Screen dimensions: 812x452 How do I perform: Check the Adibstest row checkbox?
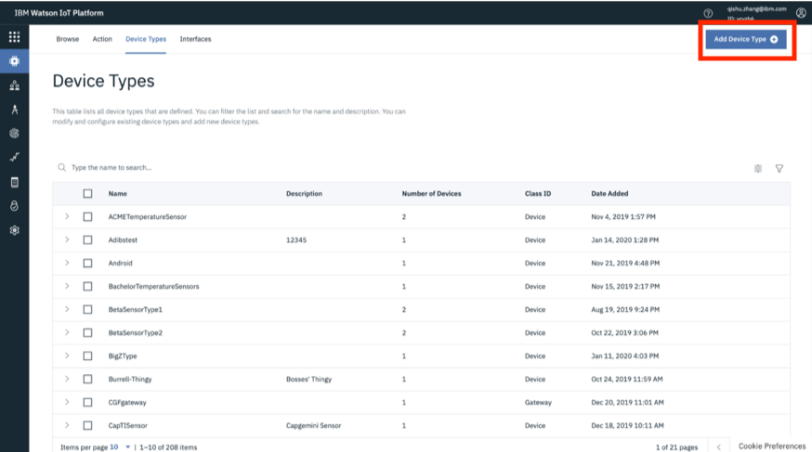(87, 240)
